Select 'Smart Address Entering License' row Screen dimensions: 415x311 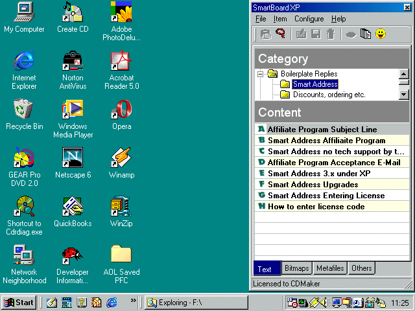332,196
